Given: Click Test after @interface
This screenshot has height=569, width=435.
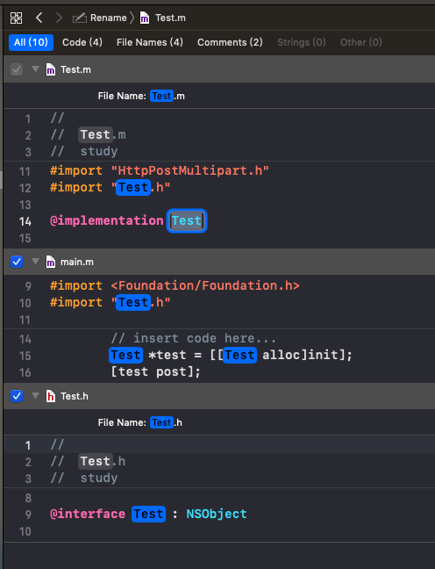Looking at the screenshot, I should point(148,515).
